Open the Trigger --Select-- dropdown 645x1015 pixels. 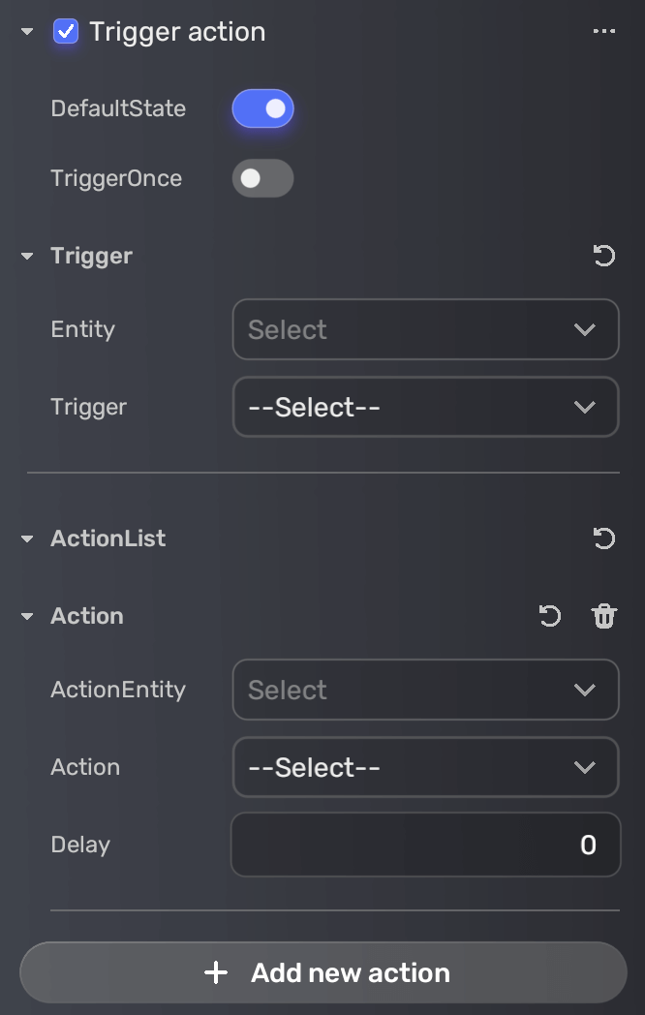point(425,407)
